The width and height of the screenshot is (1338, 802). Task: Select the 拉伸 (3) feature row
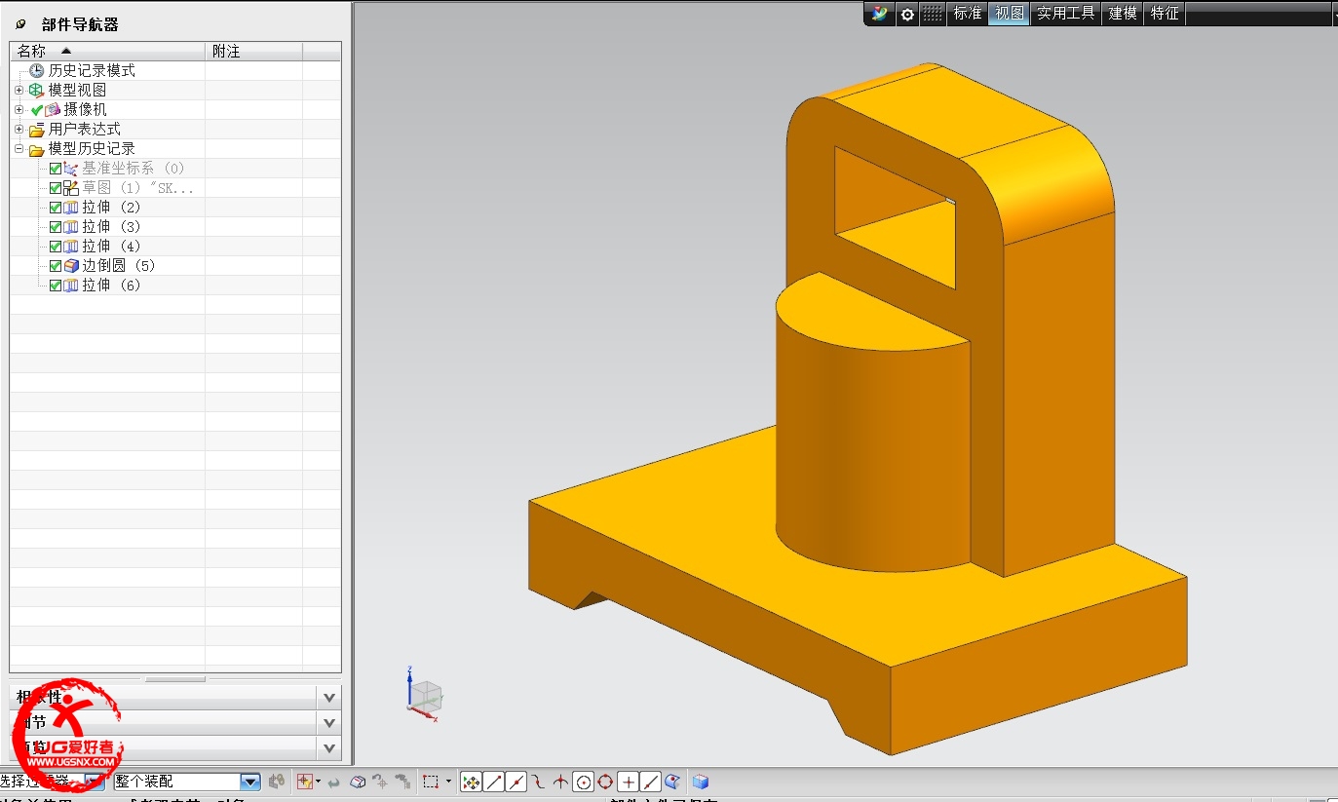(175, 227)
